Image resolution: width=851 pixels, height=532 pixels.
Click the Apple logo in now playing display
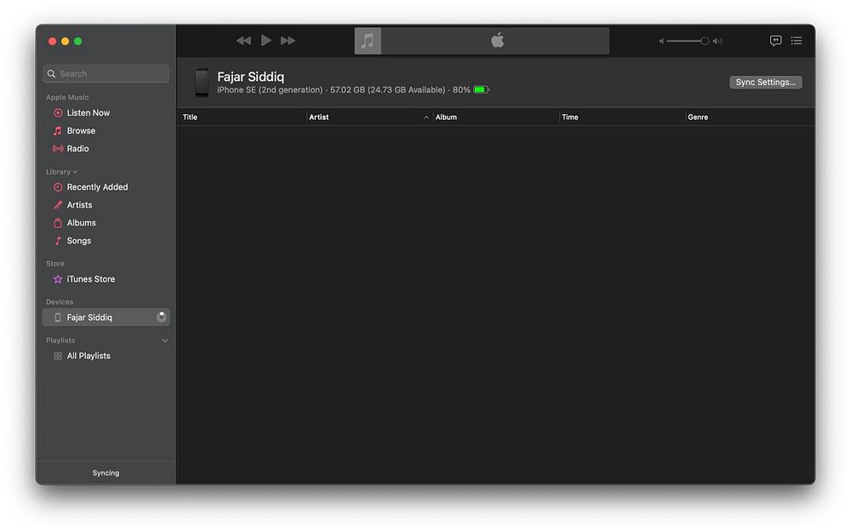tap(497, 40)
